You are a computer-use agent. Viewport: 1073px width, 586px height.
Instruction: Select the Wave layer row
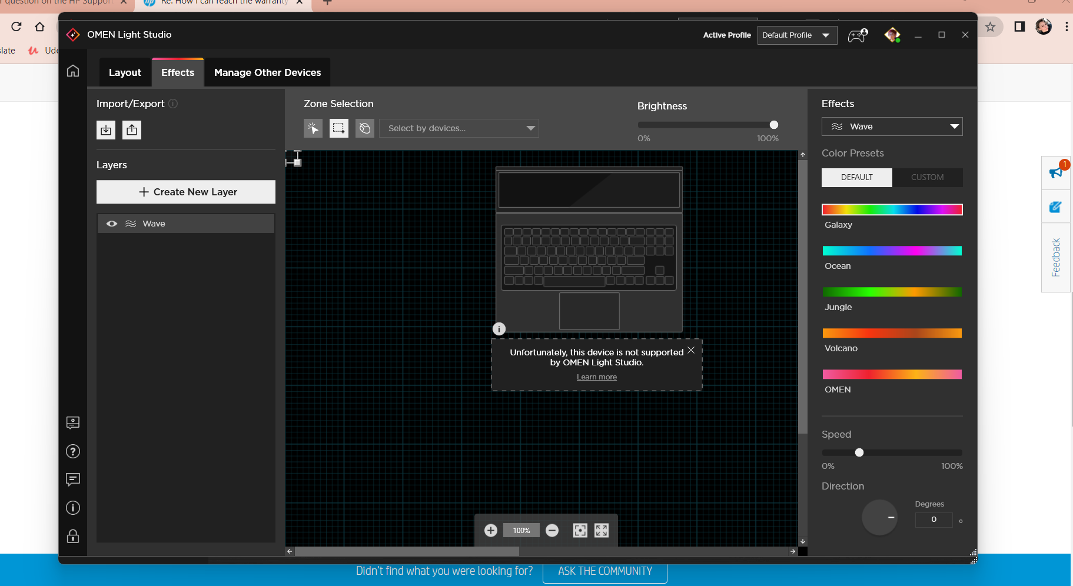coord(186,224)
